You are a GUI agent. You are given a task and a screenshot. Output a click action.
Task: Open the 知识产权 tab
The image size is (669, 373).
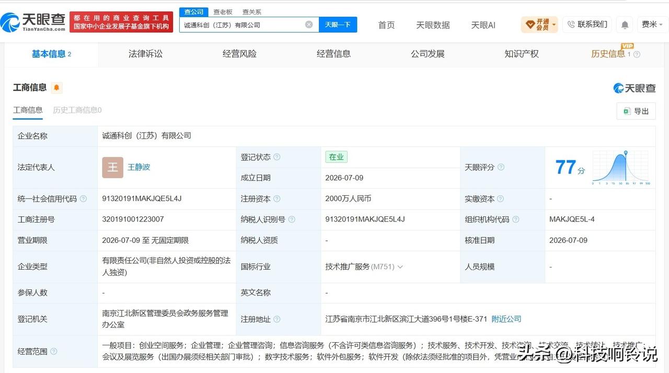pyautogui.click(x=522, y=54)
